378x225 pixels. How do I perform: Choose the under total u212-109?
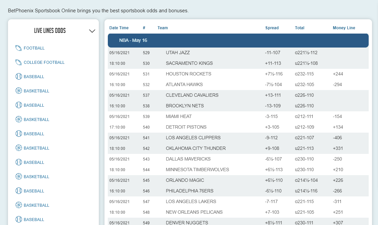pos(304,127)
